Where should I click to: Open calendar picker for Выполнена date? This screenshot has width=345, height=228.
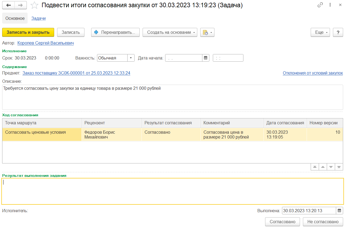click(339, 211)
